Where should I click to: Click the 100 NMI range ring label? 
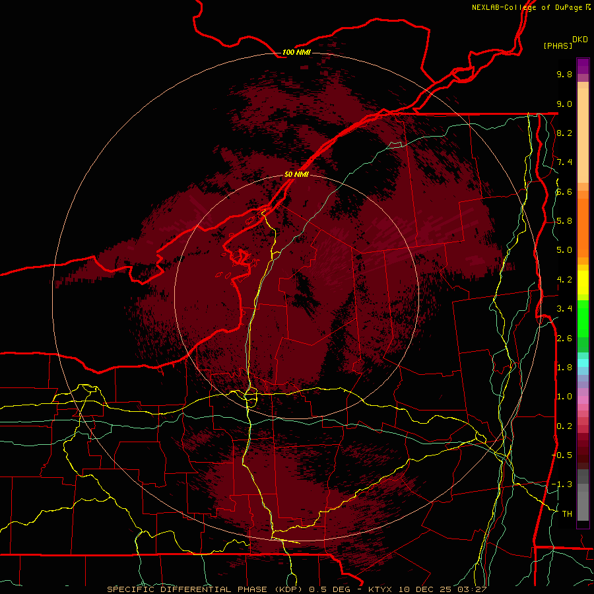[296, 52]
